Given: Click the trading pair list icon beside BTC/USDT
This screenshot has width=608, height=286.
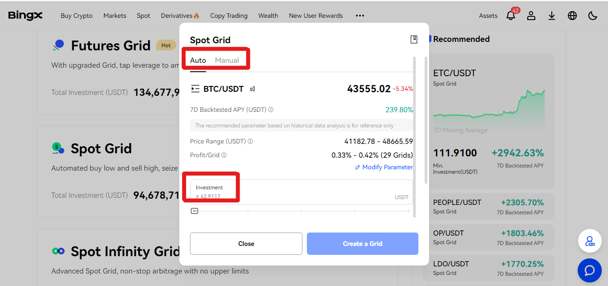Looking at the screenshot, I should [x=195, y=89].
